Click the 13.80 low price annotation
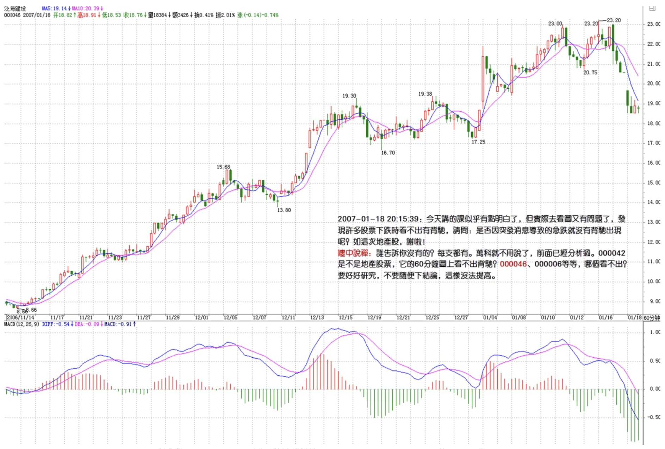 coord(284,210)
